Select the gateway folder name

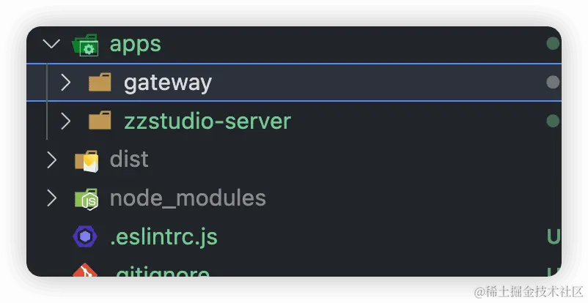pos(168,83)
